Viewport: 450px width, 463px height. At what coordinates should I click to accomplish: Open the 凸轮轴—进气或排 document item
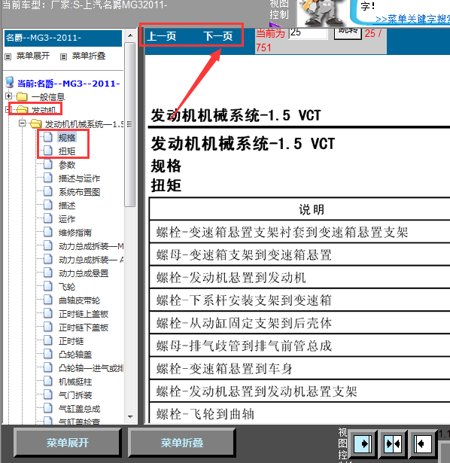point(91,368)
